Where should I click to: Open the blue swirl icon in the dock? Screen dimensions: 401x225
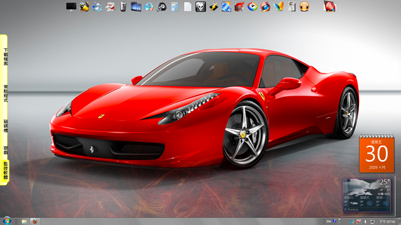coord(149,7)
